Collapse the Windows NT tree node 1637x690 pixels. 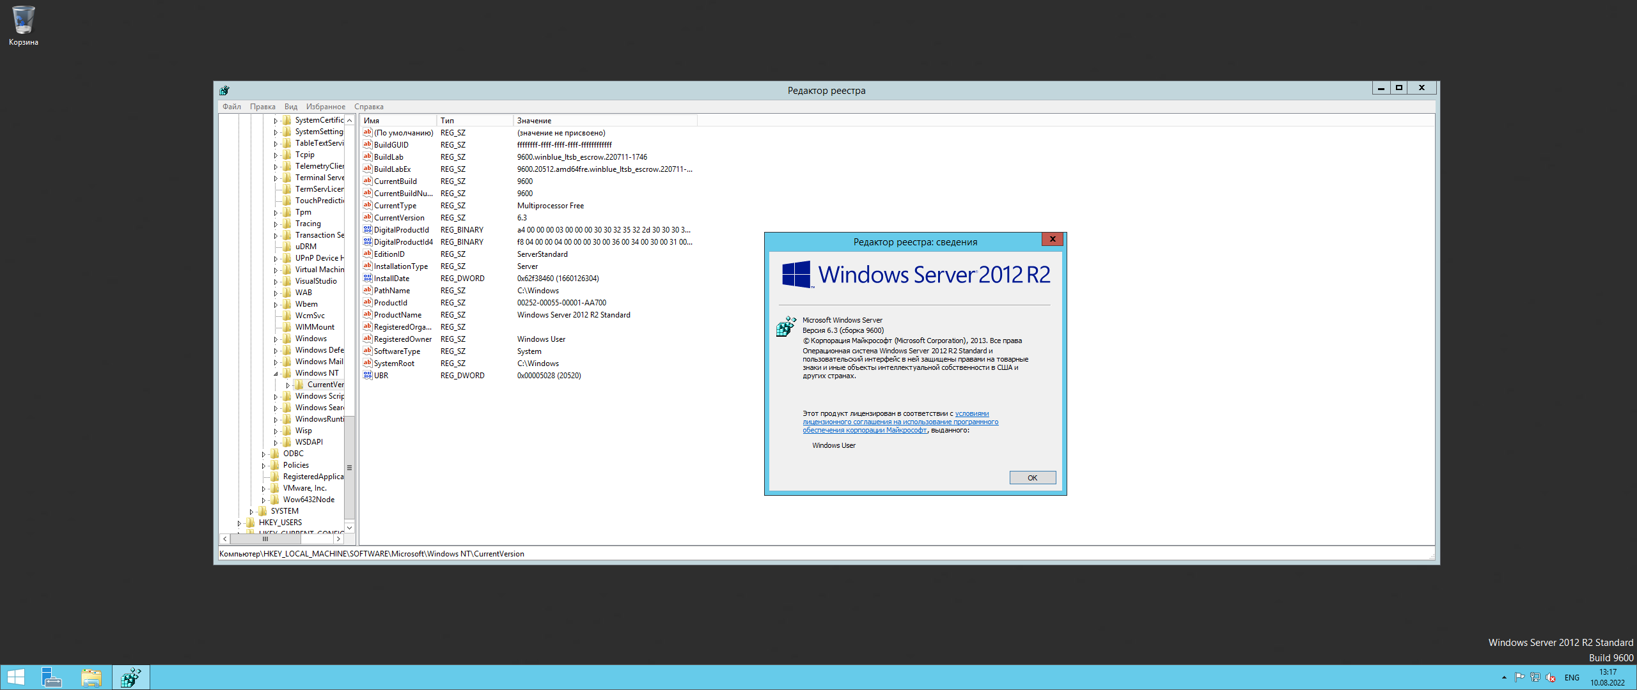click(x=276, y=374)
